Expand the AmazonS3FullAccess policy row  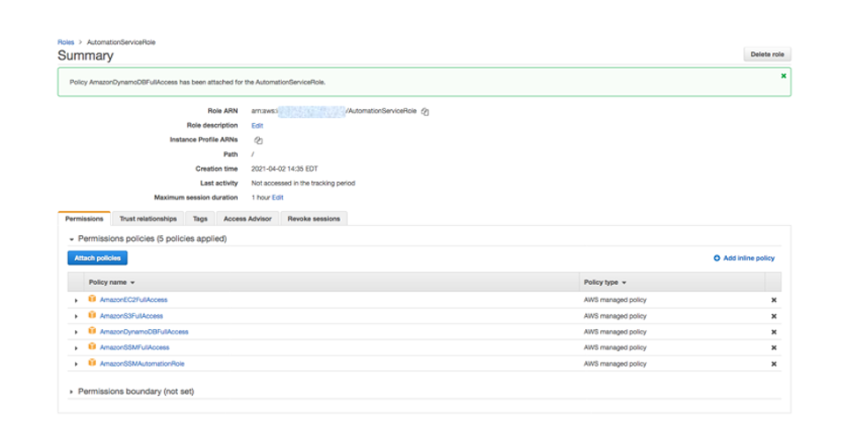[76, 317]
